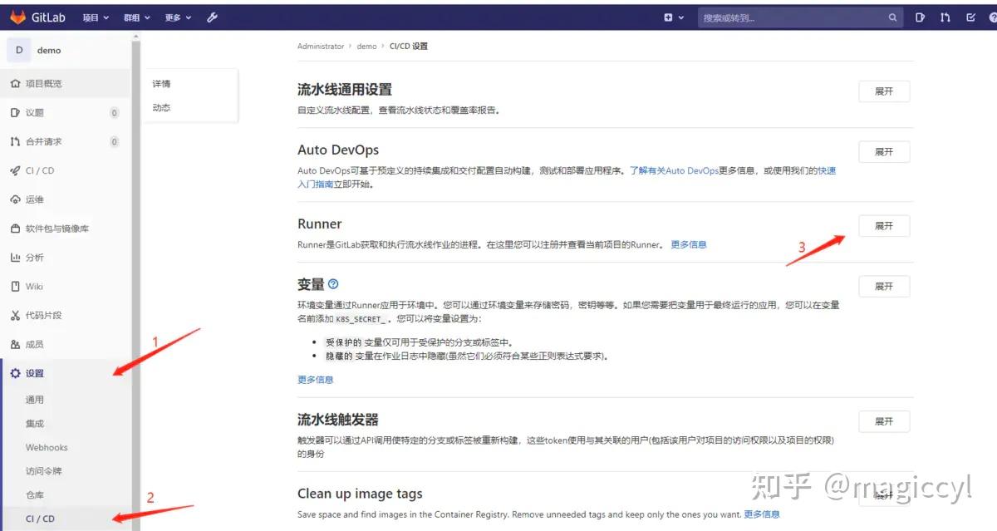Expand the Runner section with 展开
Image resolution: width=997 pixels, height=531 pixels.
(883, 225)
